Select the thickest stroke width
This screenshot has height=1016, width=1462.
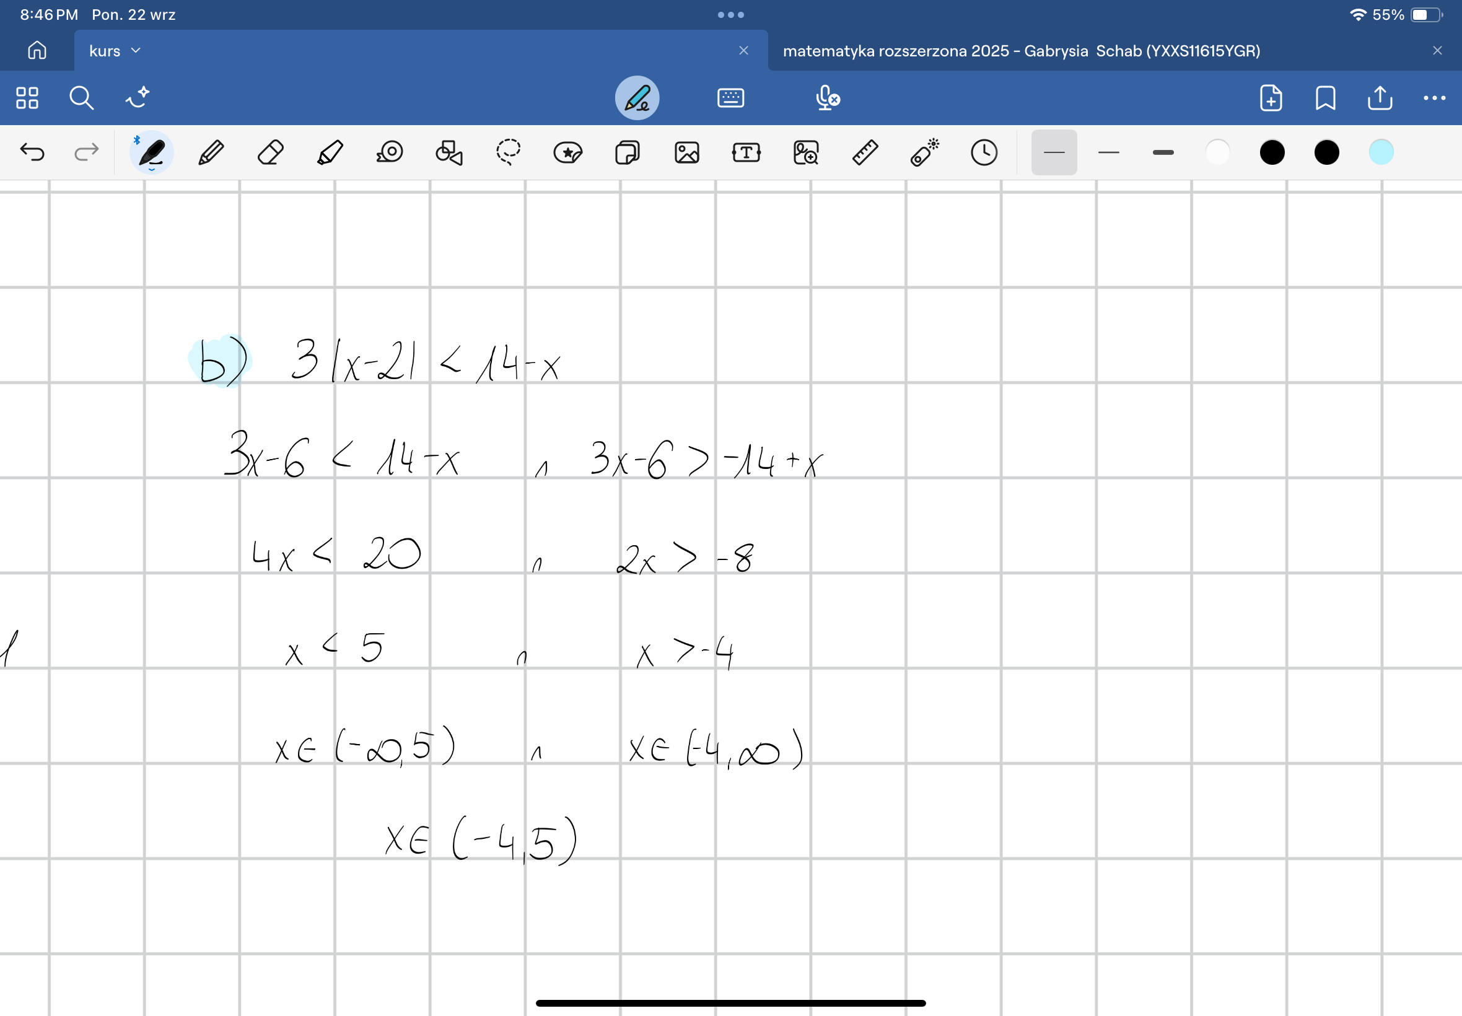coord(1162,153)
